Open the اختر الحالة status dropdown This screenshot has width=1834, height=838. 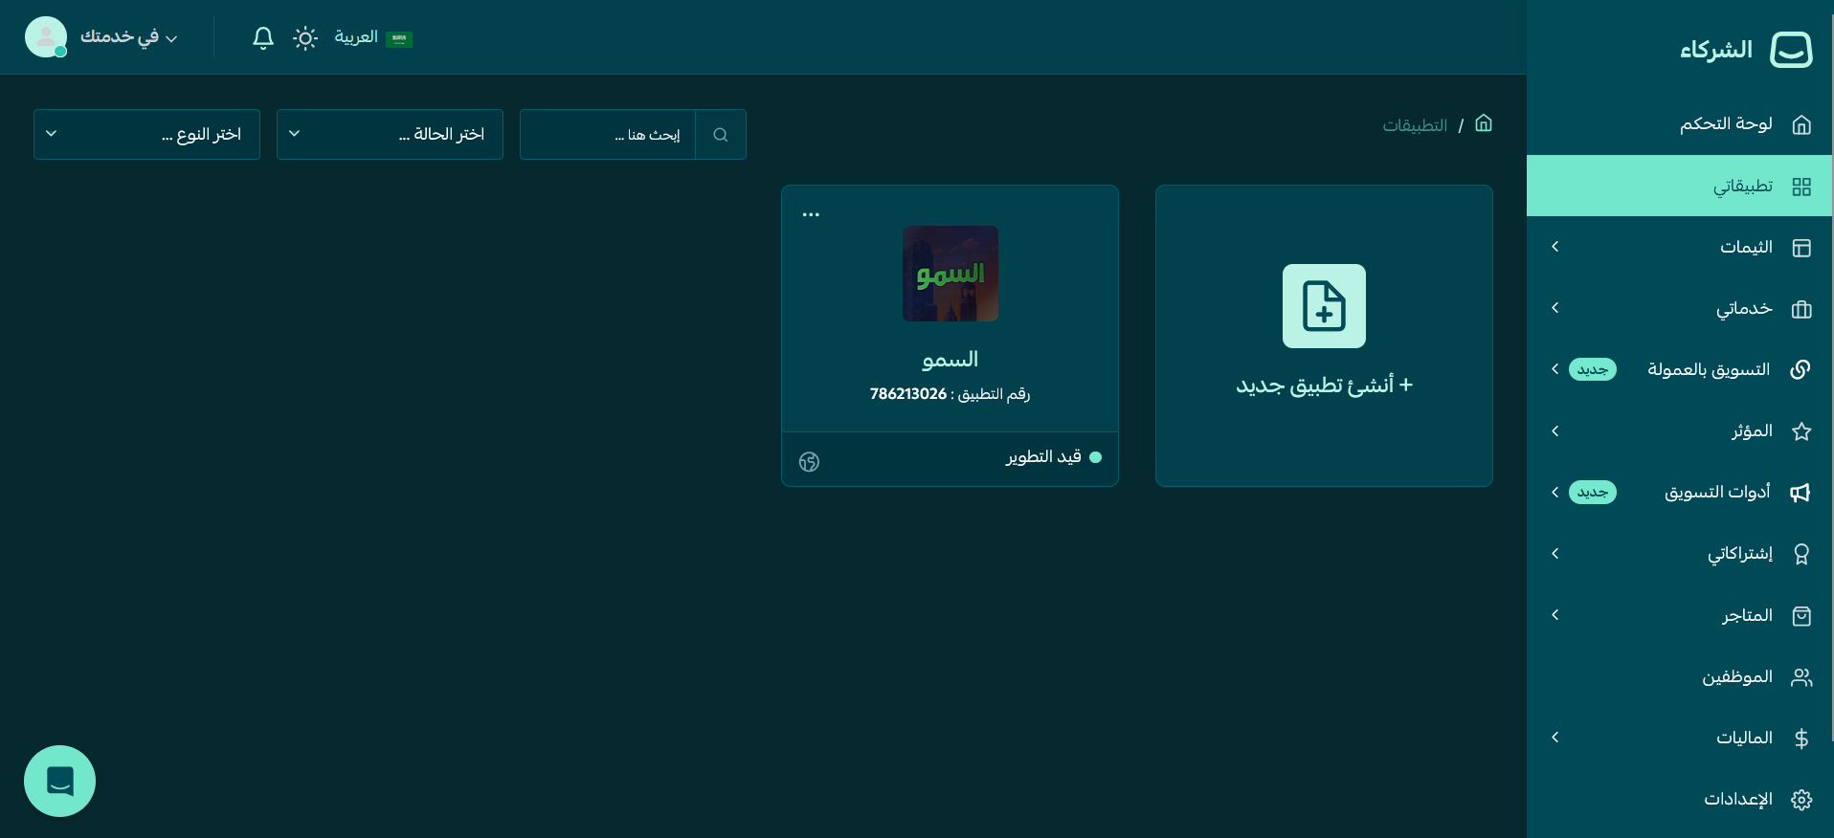tap(390, 134)
